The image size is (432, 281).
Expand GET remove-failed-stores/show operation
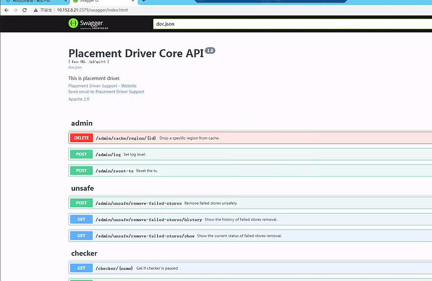point(250,235)
